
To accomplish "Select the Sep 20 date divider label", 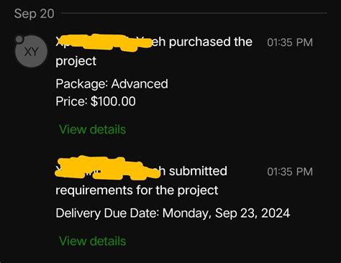I will click(x=34, y=14).
